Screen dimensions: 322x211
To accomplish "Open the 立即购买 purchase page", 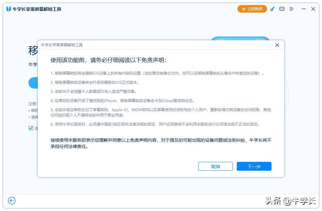I will 252,9.
